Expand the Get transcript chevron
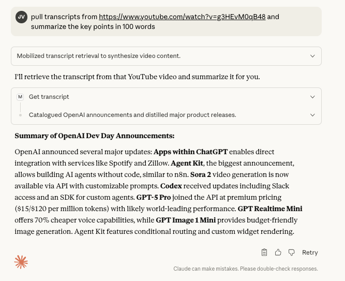345x281 pixels. click(x=312, y=97)
